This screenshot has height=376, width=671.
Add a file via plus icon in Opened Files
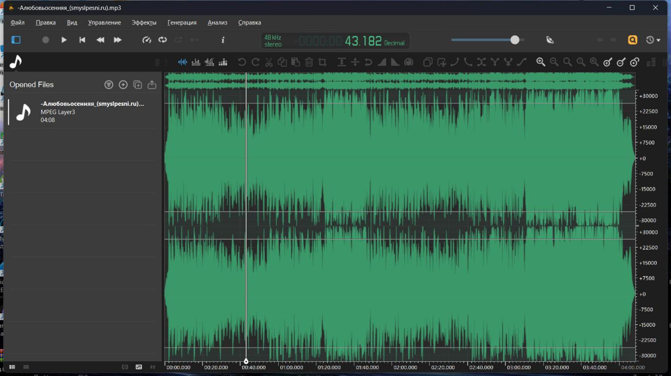(123, 85)
